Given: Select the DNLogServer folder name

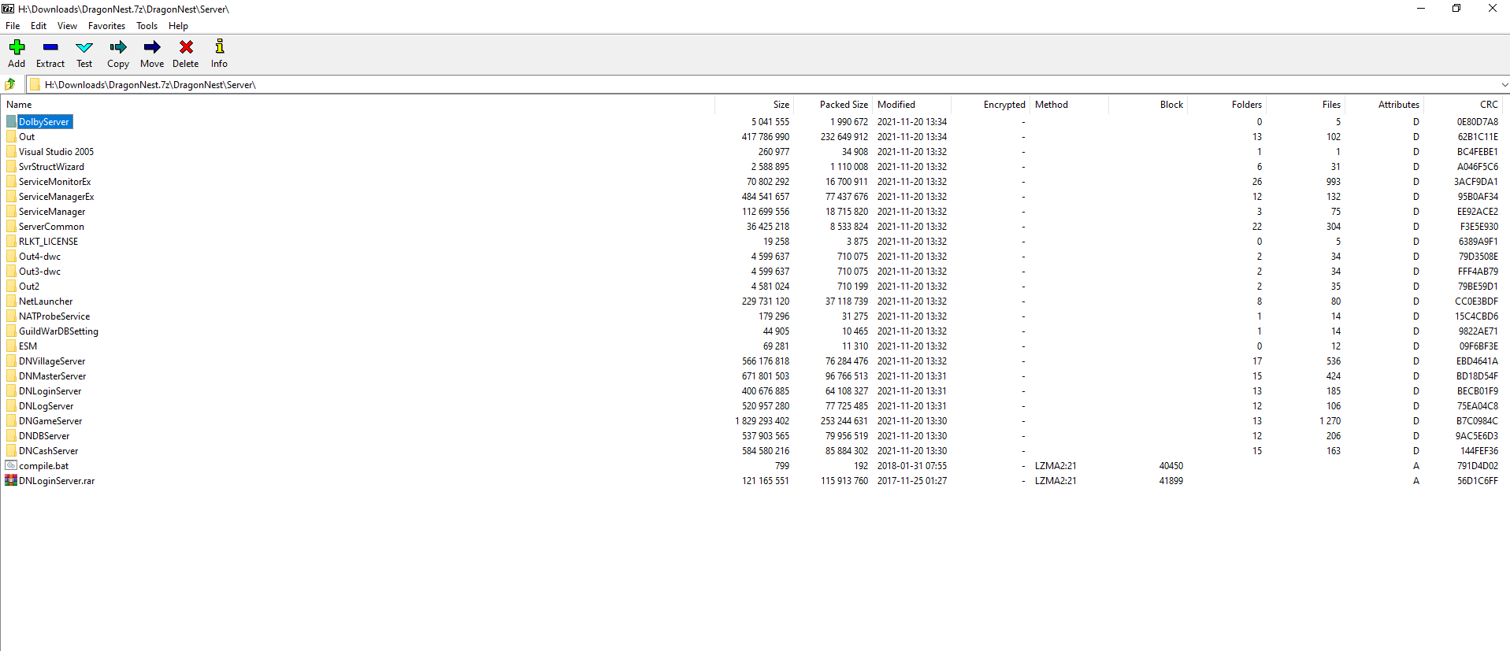Looking at the screenshot, I should click(x=46, y=405).
